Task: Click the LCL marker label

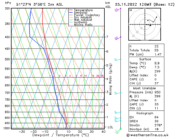Action: tap(111, 127)
